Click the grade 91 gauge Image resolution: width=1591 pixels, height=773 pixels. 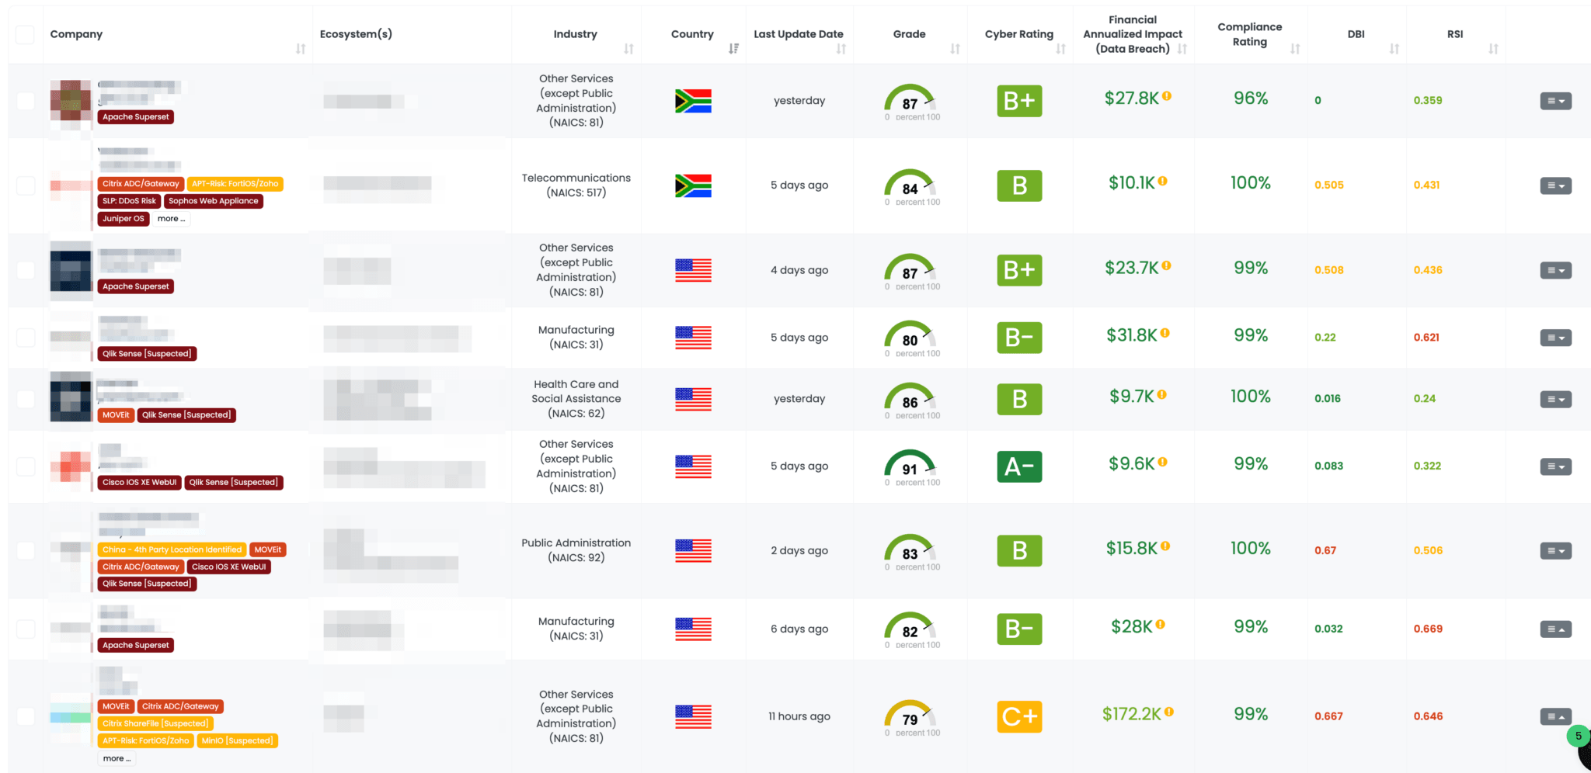pos(910,466)
